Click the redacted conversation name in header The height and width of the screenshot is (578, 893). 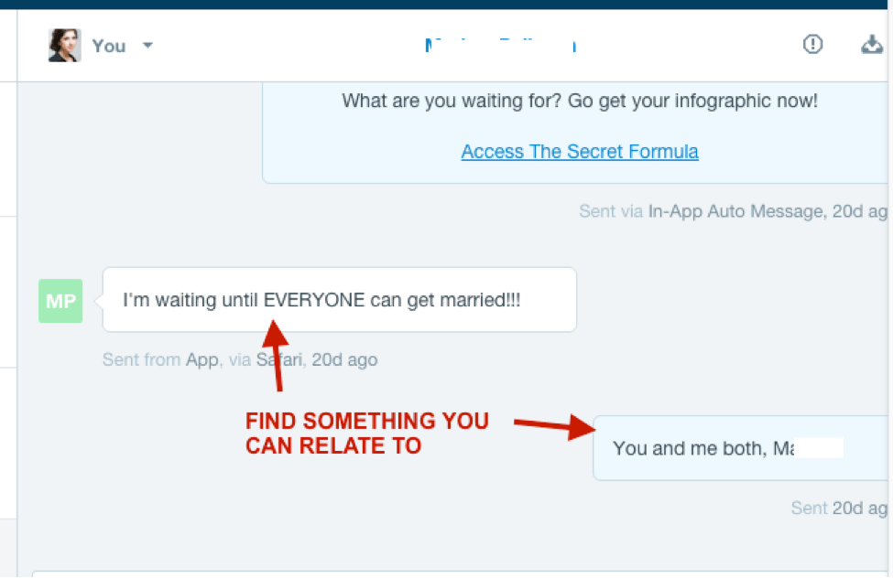click(x=501, y=46)
